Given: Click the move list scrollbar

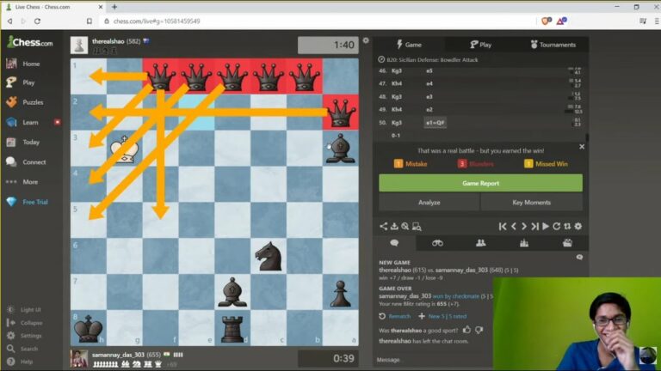Looking at the screenshot, I should pos(586,137).
